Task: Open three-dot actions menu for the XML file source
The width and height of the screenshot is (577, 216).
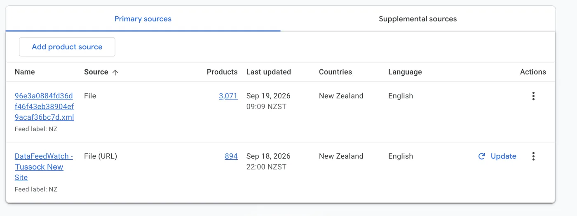Action: click(x=533, y=96)
